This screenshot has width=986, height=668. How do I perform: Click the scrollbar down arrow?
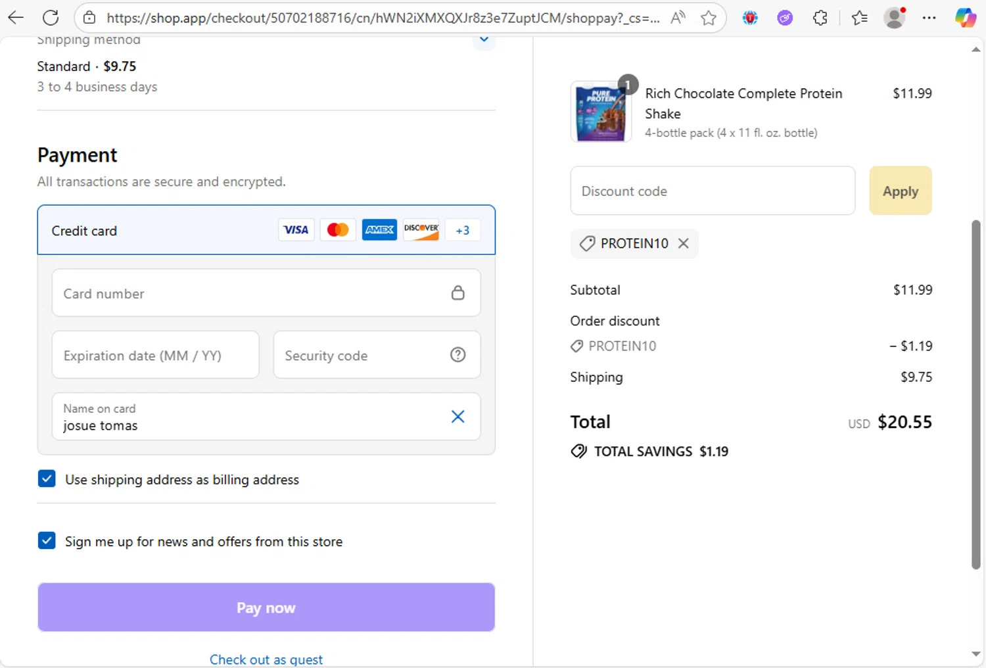click(976, 654)
